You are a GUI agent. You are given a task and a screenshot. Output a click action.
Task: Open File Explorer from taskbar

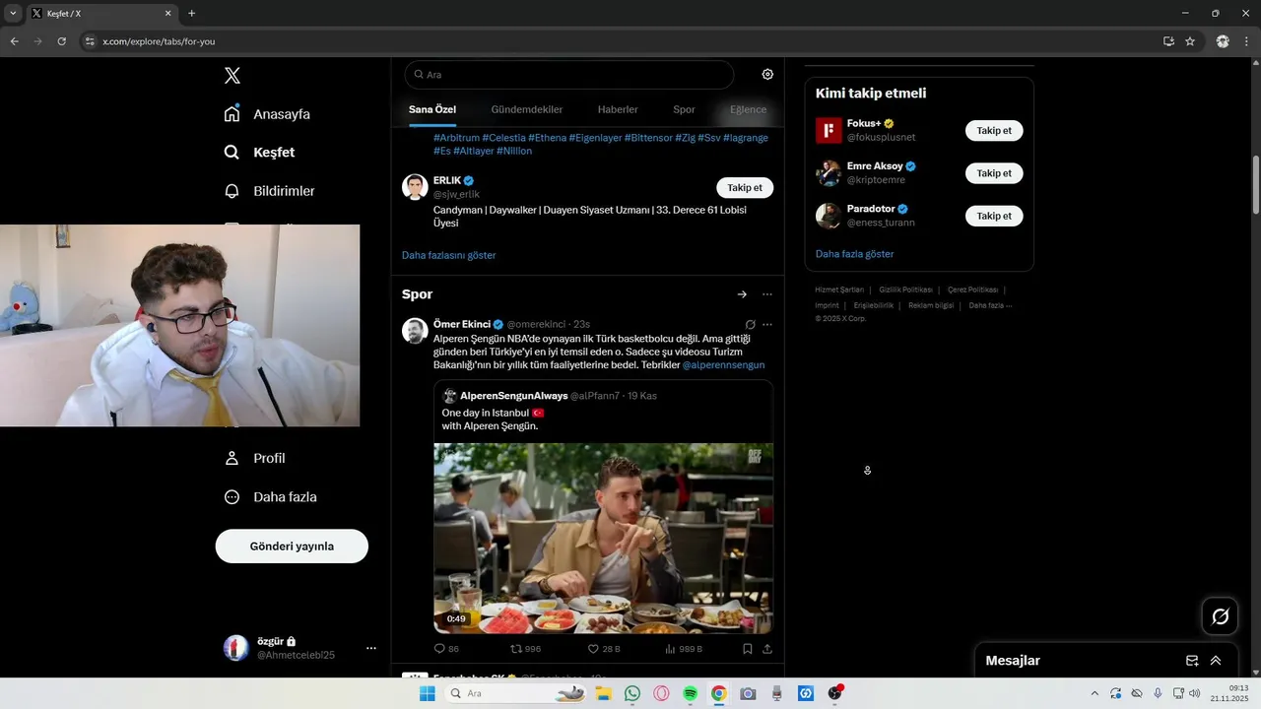point(603,693)
